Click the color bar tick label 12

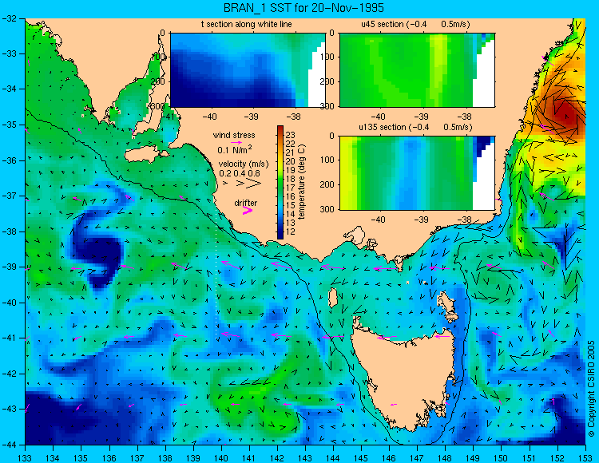(291, 231)
